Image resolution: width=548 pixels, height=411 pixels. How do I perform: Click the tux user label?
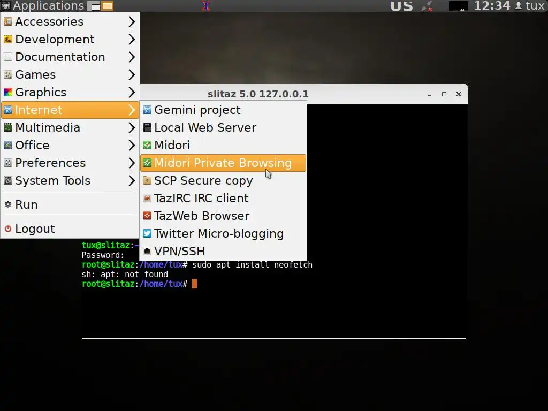pos(535,6)
